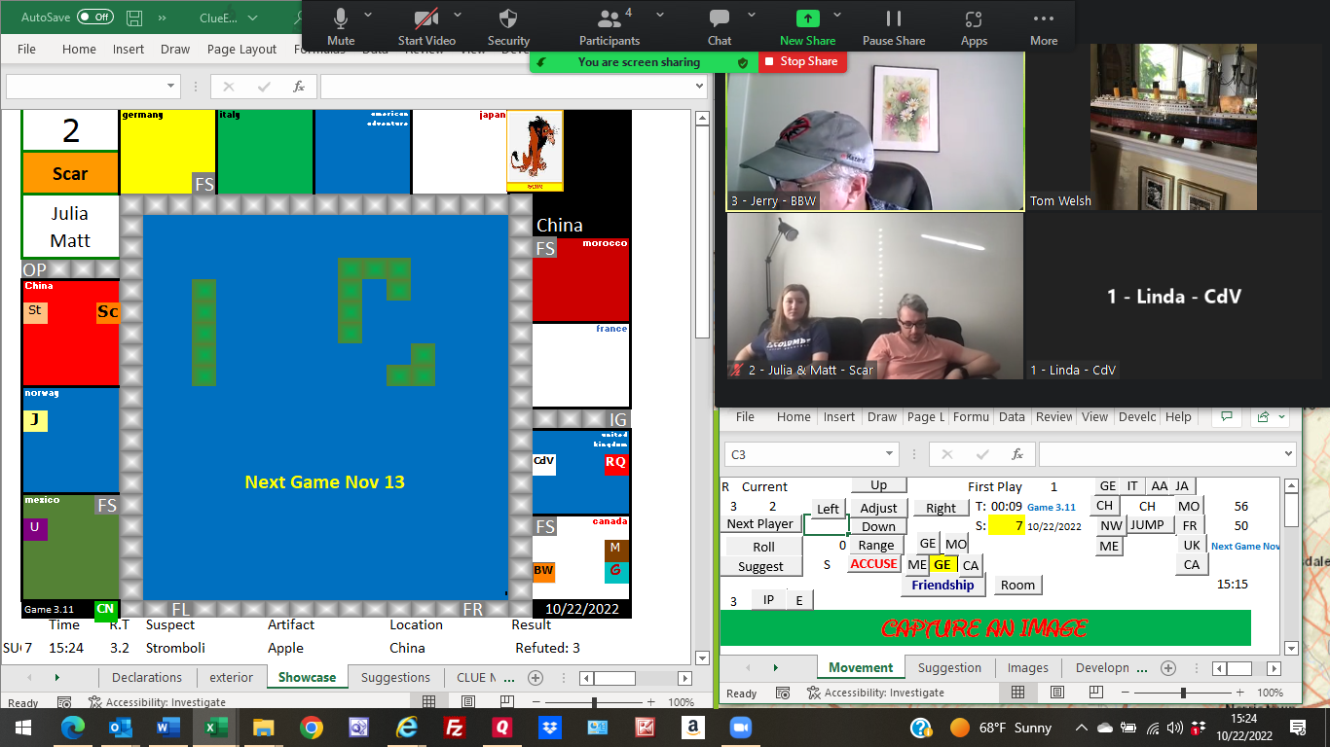Click the Stromboli suspect cell

point(175,648)
